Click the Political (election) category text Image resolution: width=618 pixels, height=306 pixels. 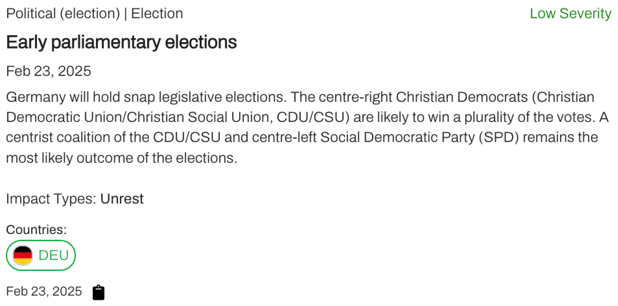(x=63, y=14)
